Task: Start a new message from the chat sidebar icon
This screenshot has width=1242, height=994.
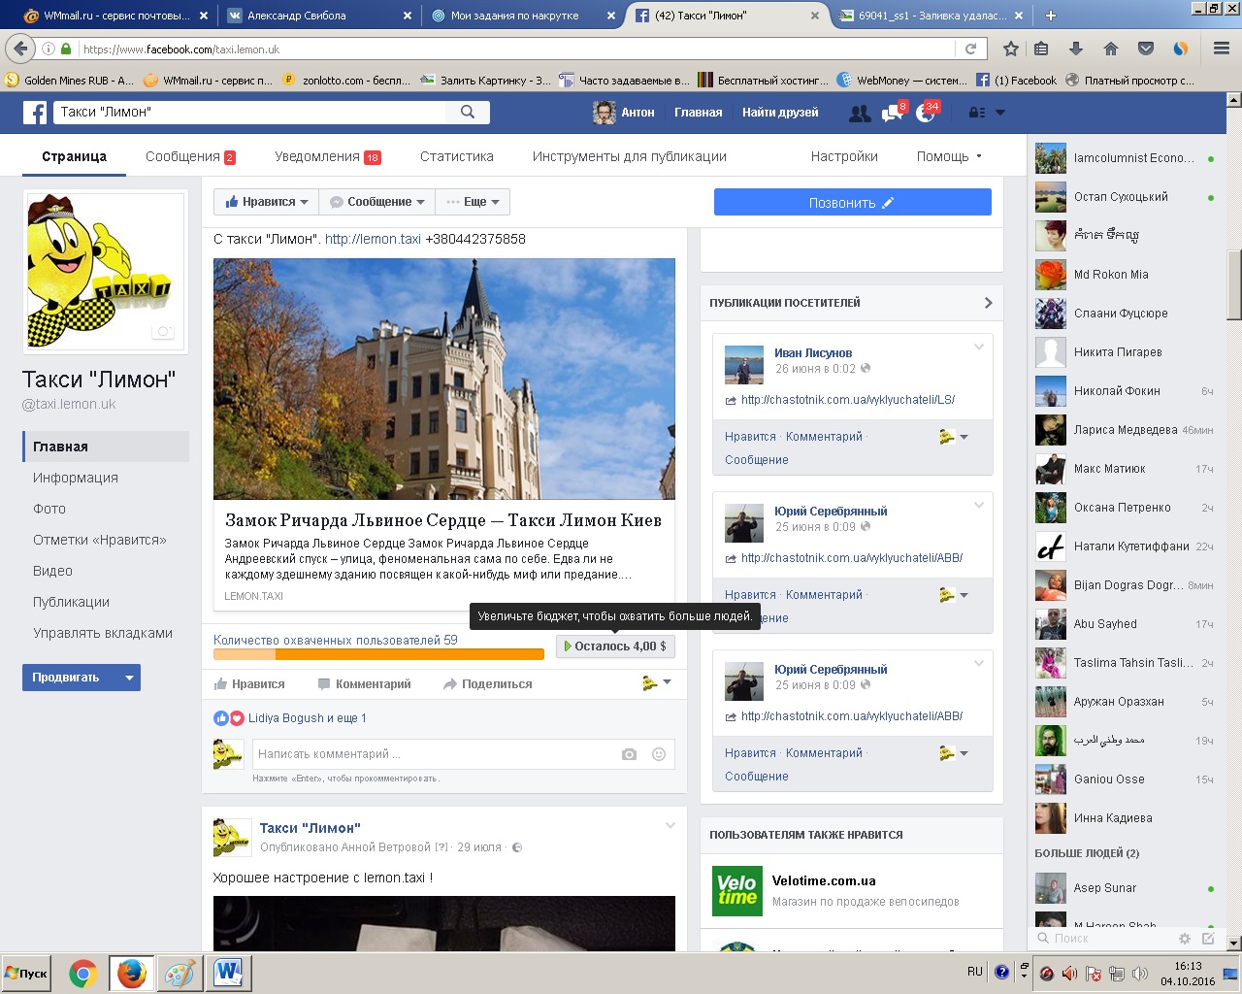Action: 1208,939
